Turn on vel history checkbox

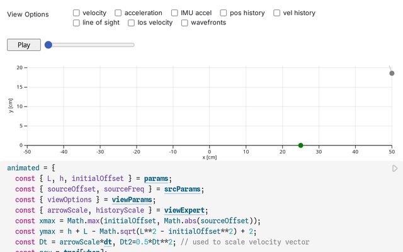(x=278, y=13)
